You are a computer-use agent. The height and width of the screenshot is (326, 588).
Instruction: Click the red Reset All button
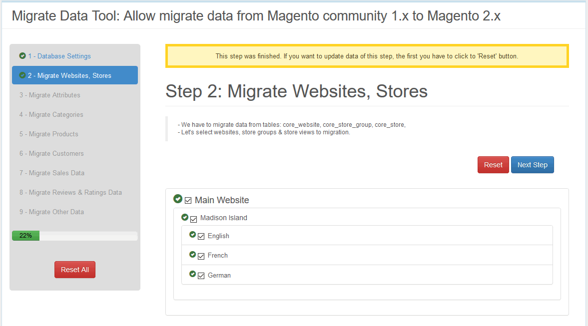75,270
